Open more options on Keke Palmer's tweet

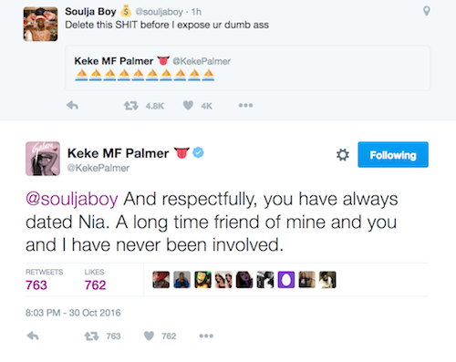[206, 336]
